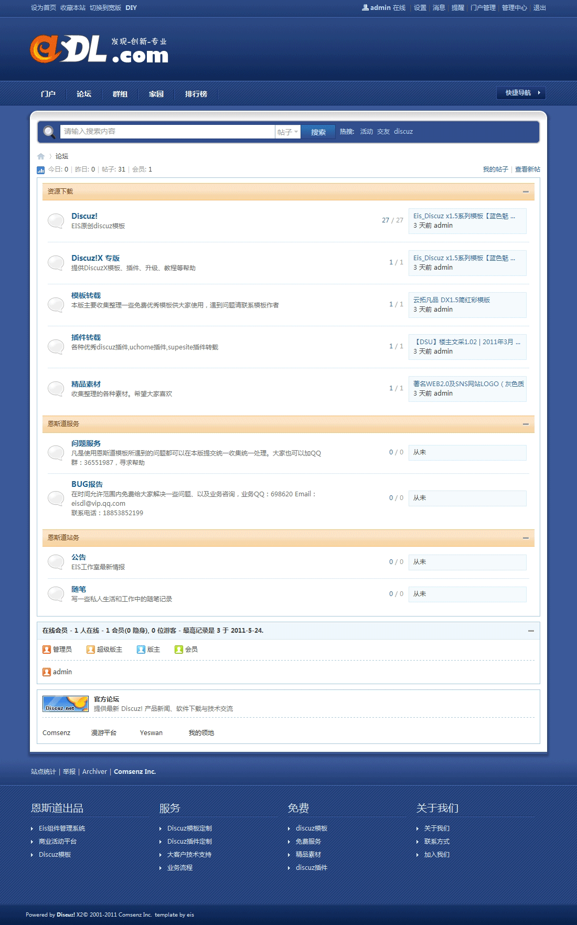
Task: Open the 排行榜 nav tab
Action: pos(196,94)
